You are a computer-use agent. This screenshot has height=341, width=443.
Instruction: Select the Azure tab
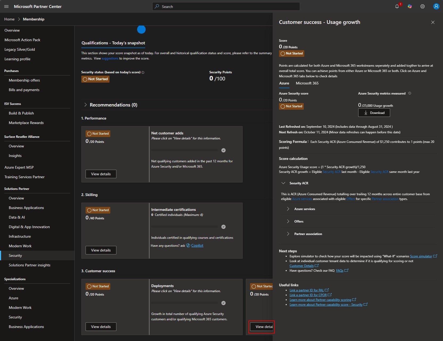pyautogui.click(x=284, y=83)
